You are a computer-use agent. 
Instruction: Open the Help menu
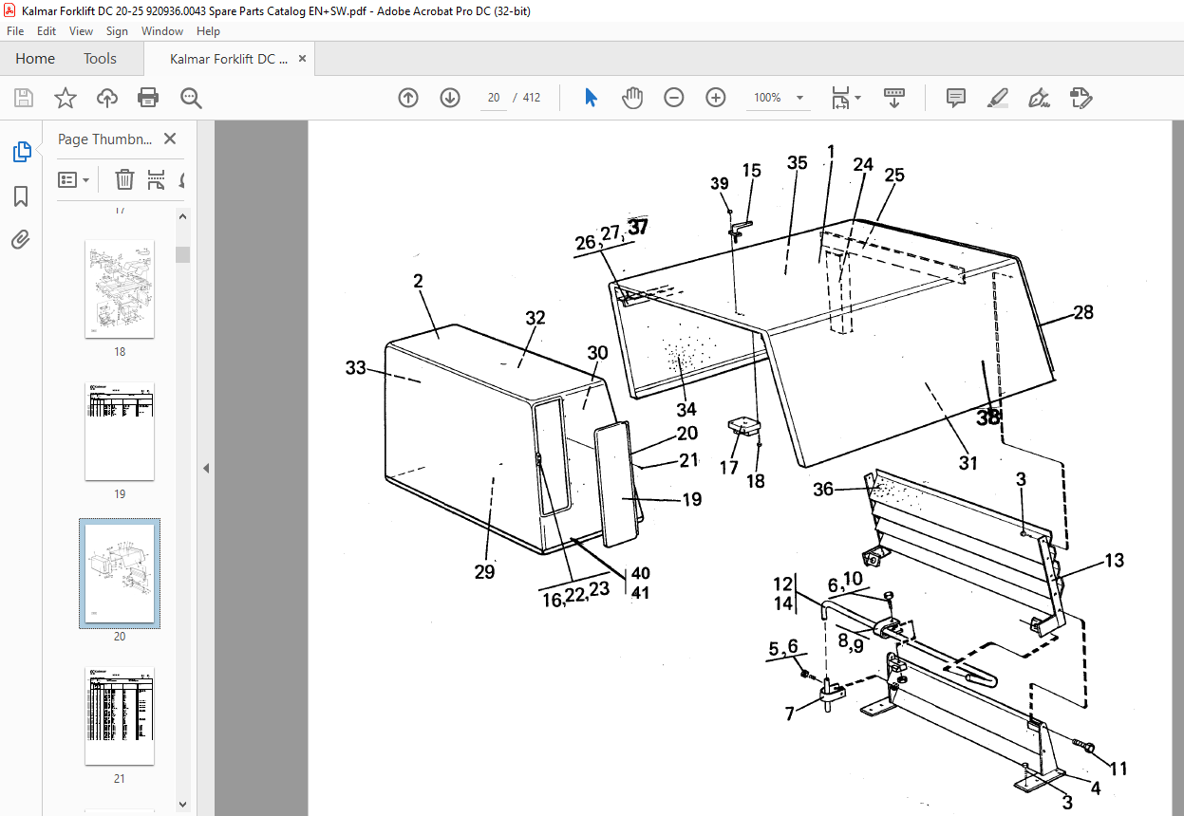coord(208,31)
